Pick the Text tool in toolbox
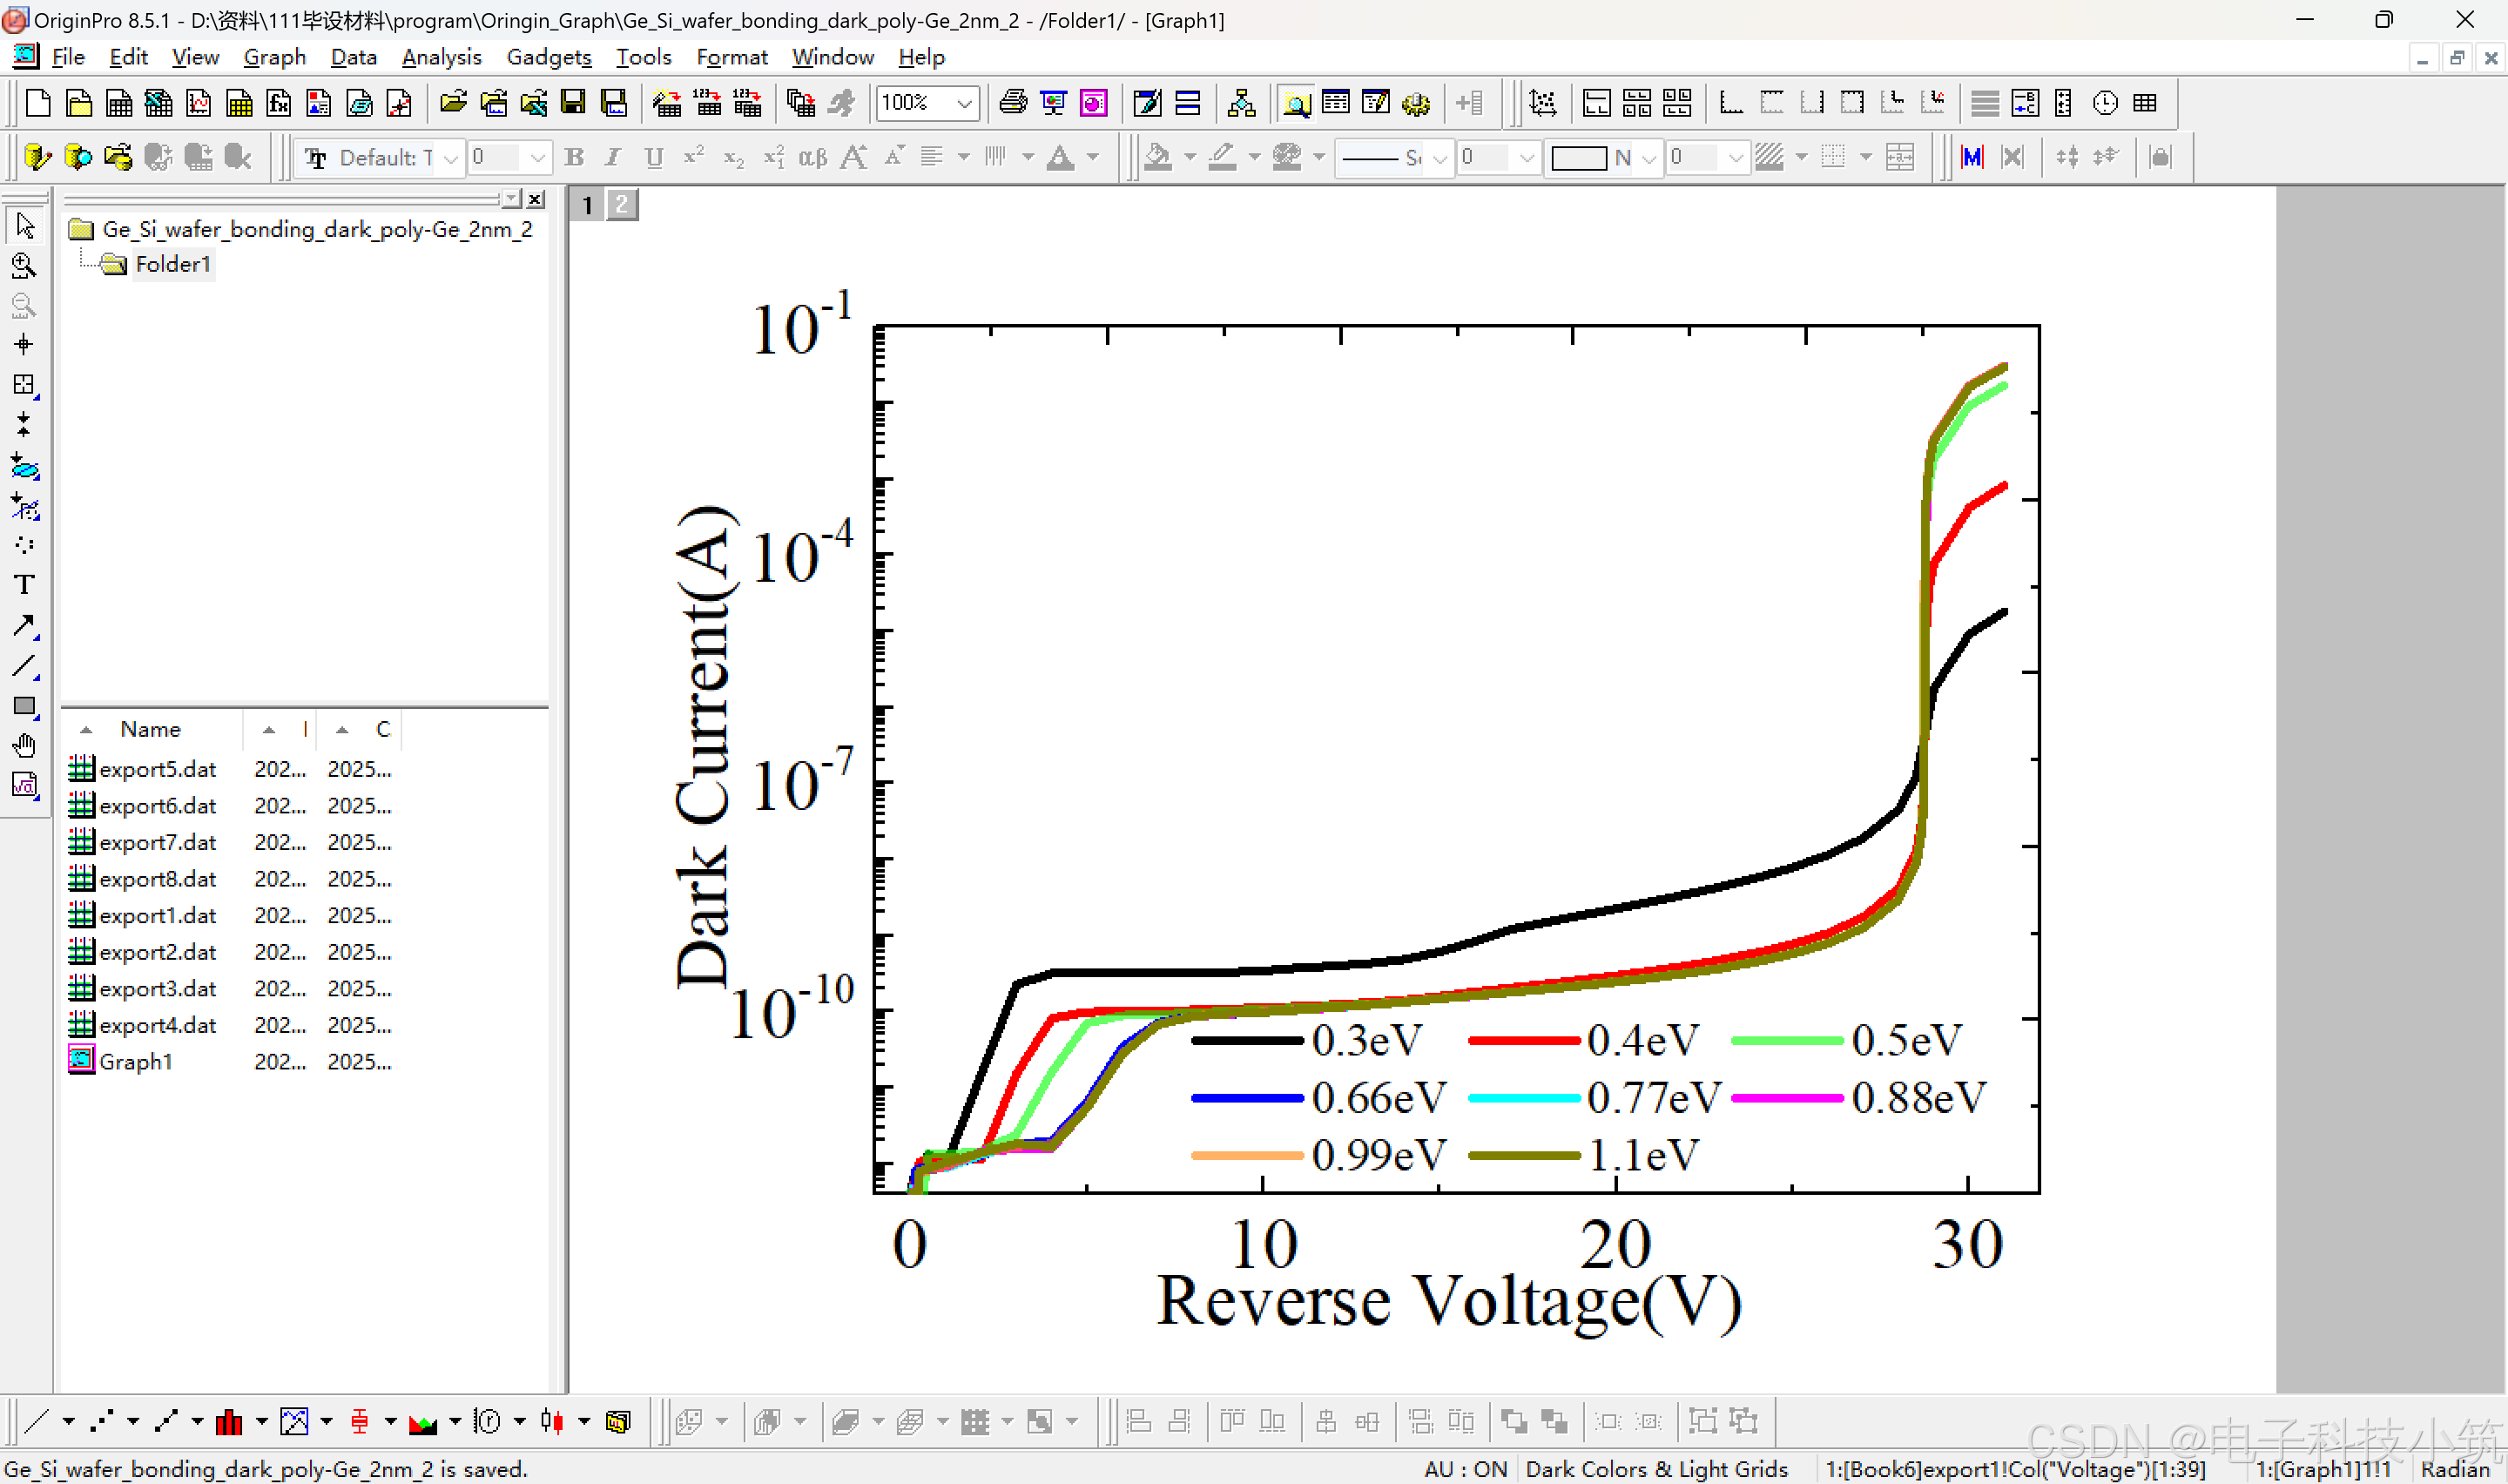The height and width of the screenshot is (1484, 2508). (x=24, y=585)
